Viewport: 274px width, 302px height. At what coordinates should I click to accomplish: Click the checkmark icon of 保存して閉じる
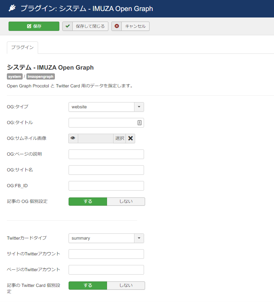(x=68, y=26)
